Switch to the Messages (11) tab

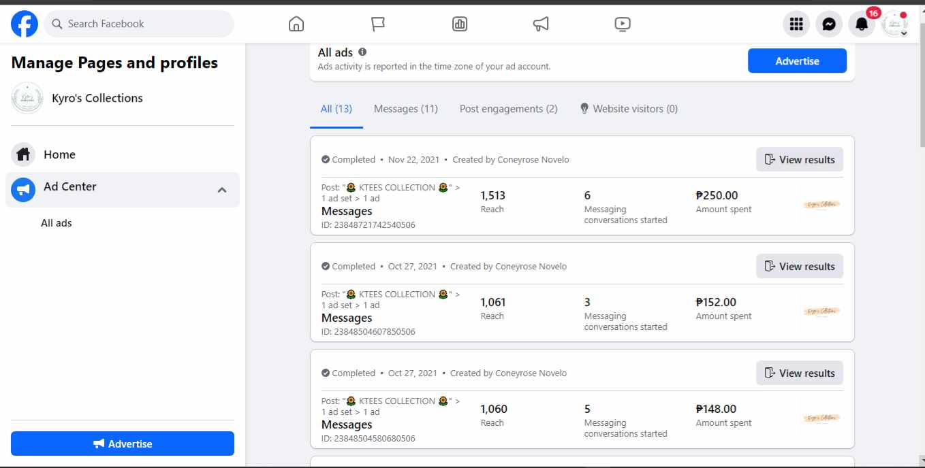pyautogui.click(x=406, y=109)
